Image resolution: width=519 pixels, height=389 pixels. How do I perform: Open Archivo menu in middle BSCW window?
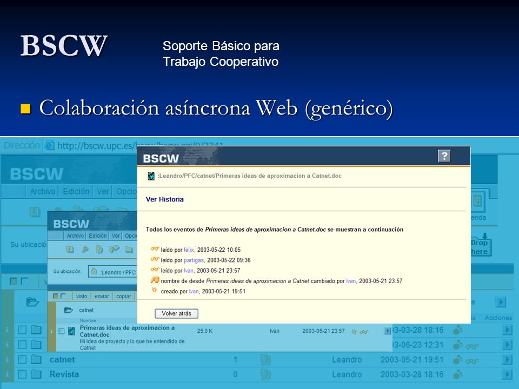pos(75,236)
